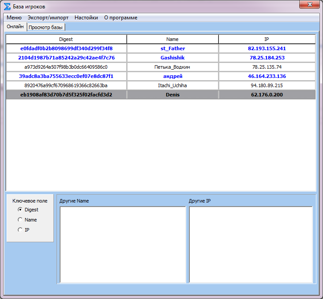Sort by the Digest column header

tap(66, 39)
